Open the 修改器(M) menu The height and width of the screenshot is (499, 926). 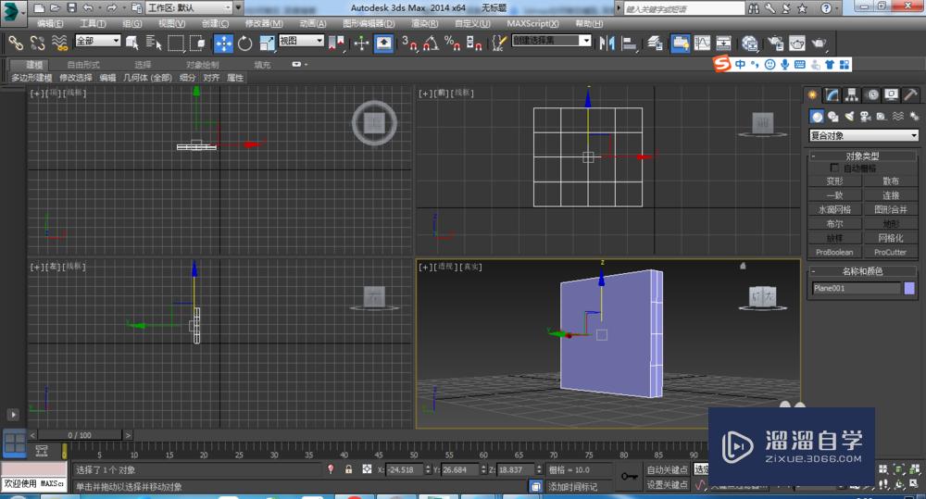pos(264,23)
